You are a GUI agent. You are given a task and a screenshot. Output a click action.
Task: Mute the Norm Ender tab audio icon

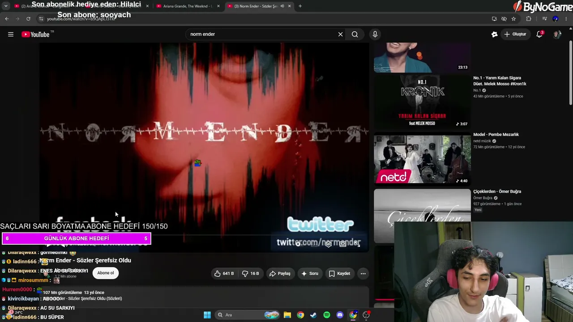pyautogui.click(x=282, y=6)
